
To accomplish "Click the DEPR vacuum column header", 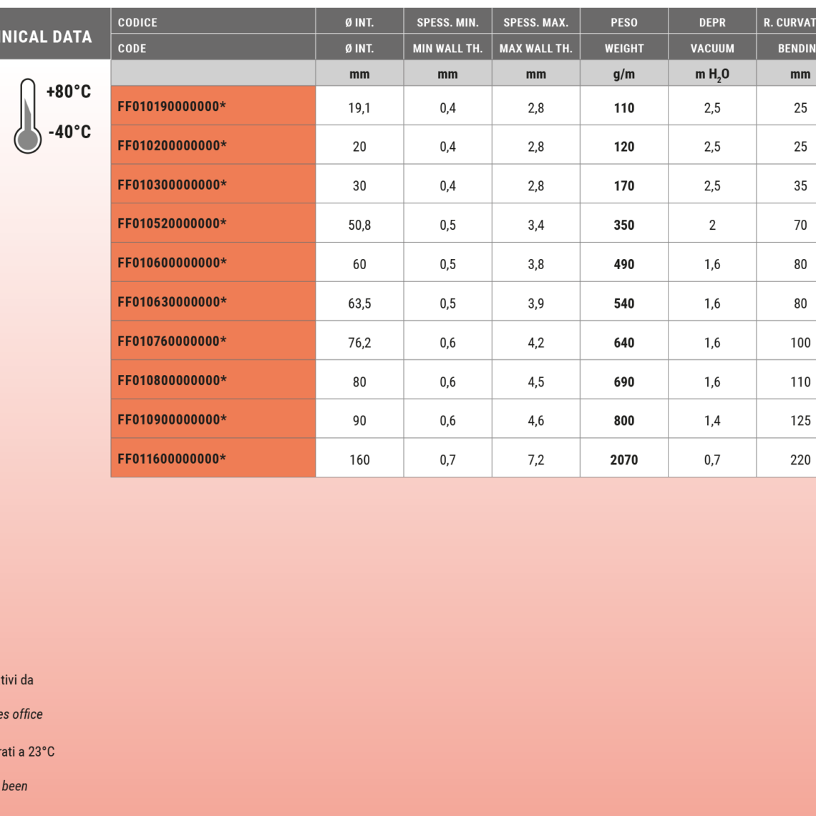I will click(x=711, y=22).
